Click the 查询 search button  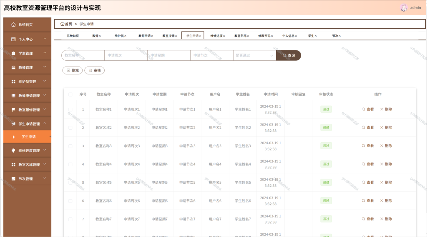pos(289,55)
